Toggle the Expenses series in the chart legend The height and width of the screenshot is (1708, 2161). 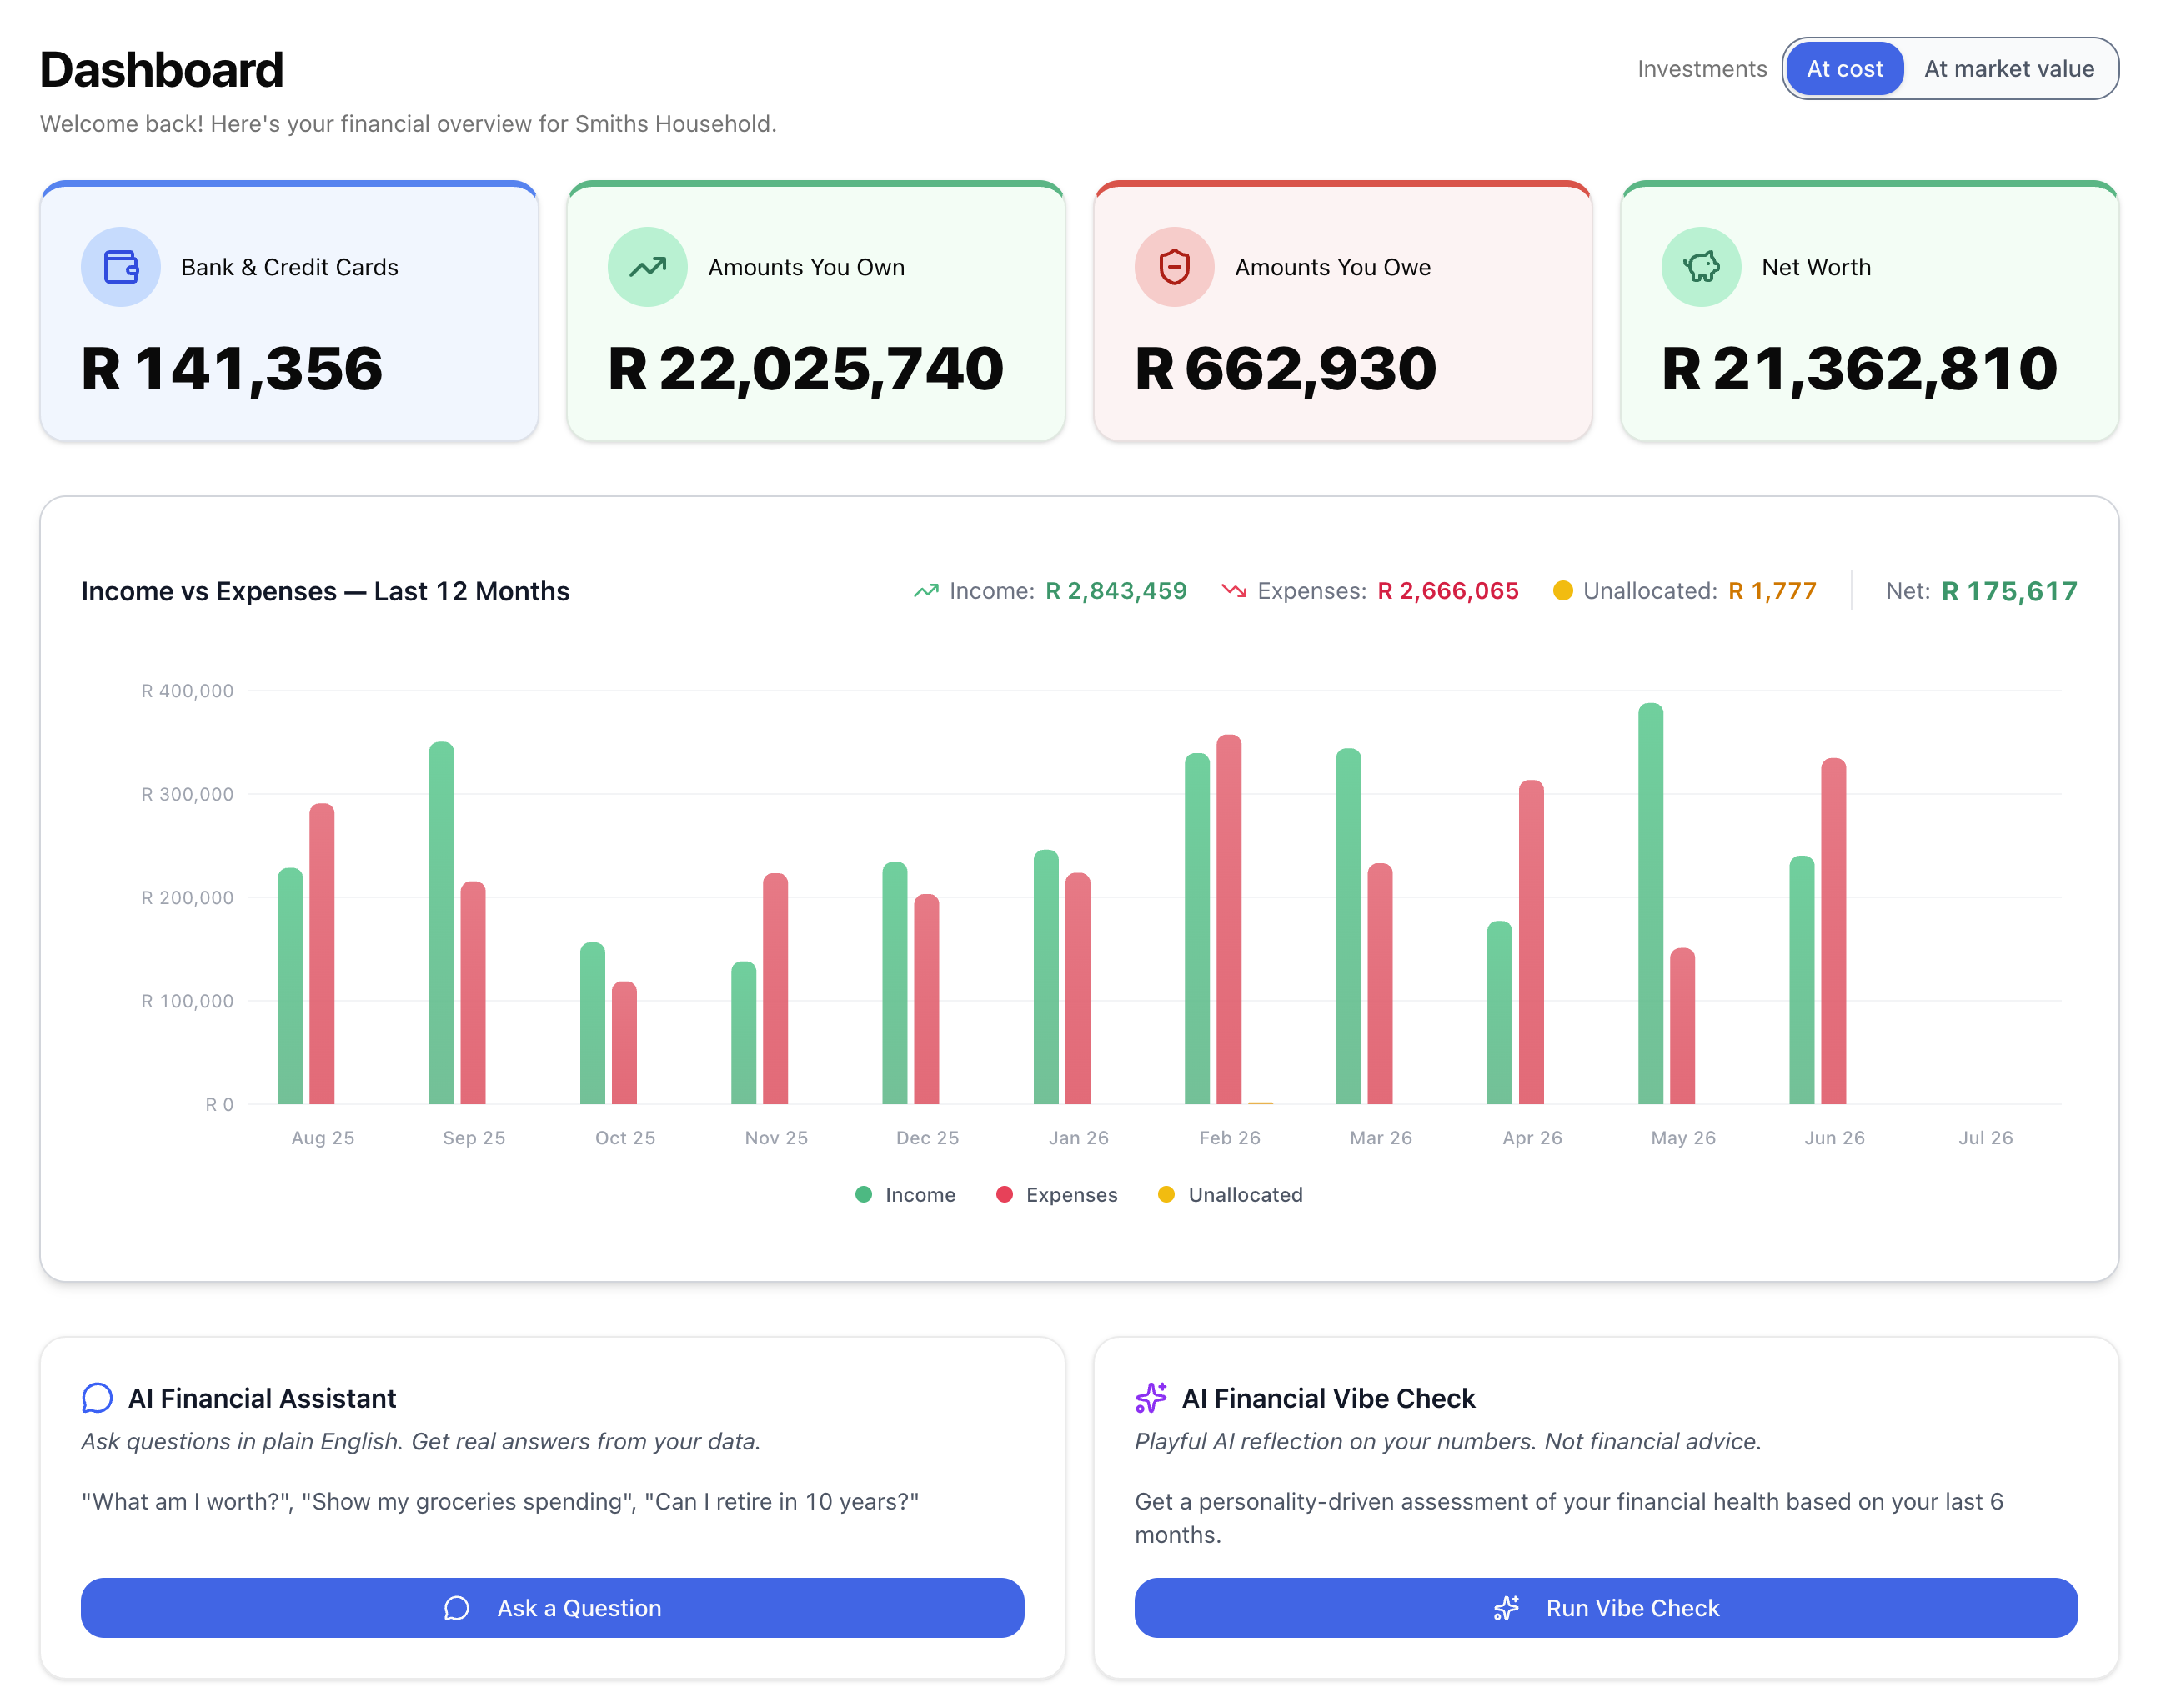click(1056, 1195)
